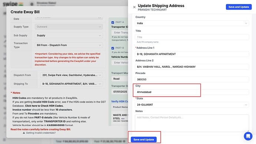Click here to Check HSN Codes link
Viewport: 256px width, 144px height.
(x=44, y=106)
